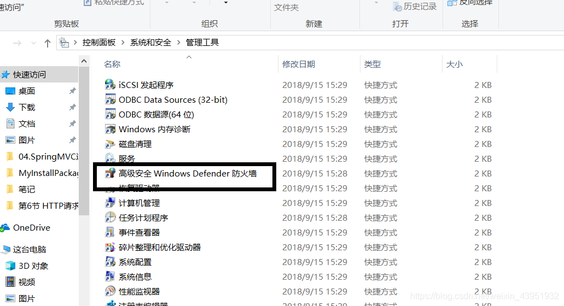This screenshot has height=306, width=564.
Task: Click the 2018/9/15 15:28 date of 任务计划程序
Action: click(315, 217)
